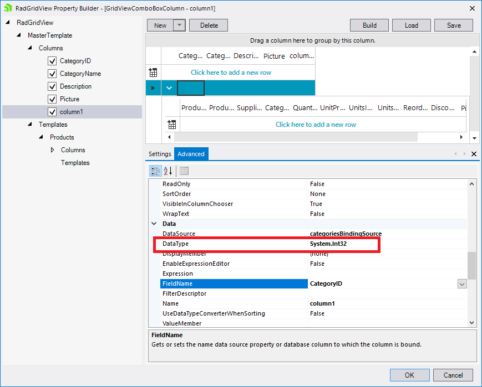The image size is (482, 387).
Task: Click the RadGridView app logo icon
Action: point(8,8)
